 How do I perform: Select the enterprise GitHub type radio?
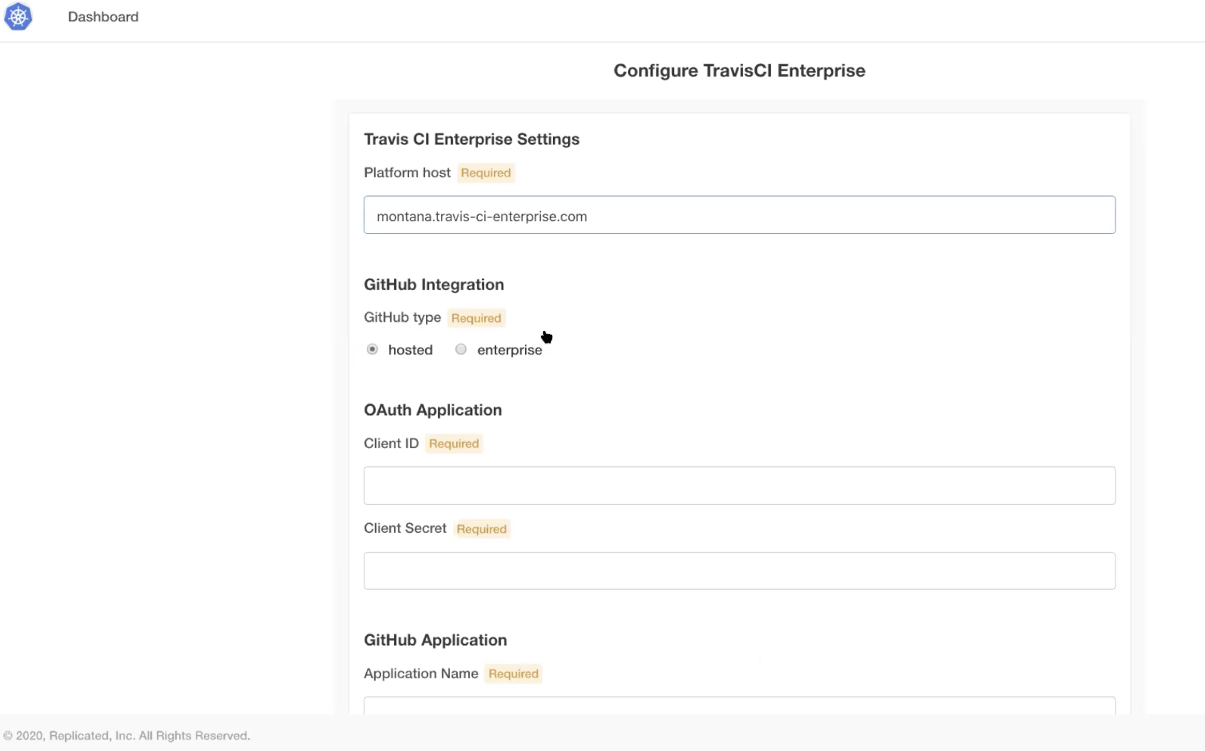(461, 349)
